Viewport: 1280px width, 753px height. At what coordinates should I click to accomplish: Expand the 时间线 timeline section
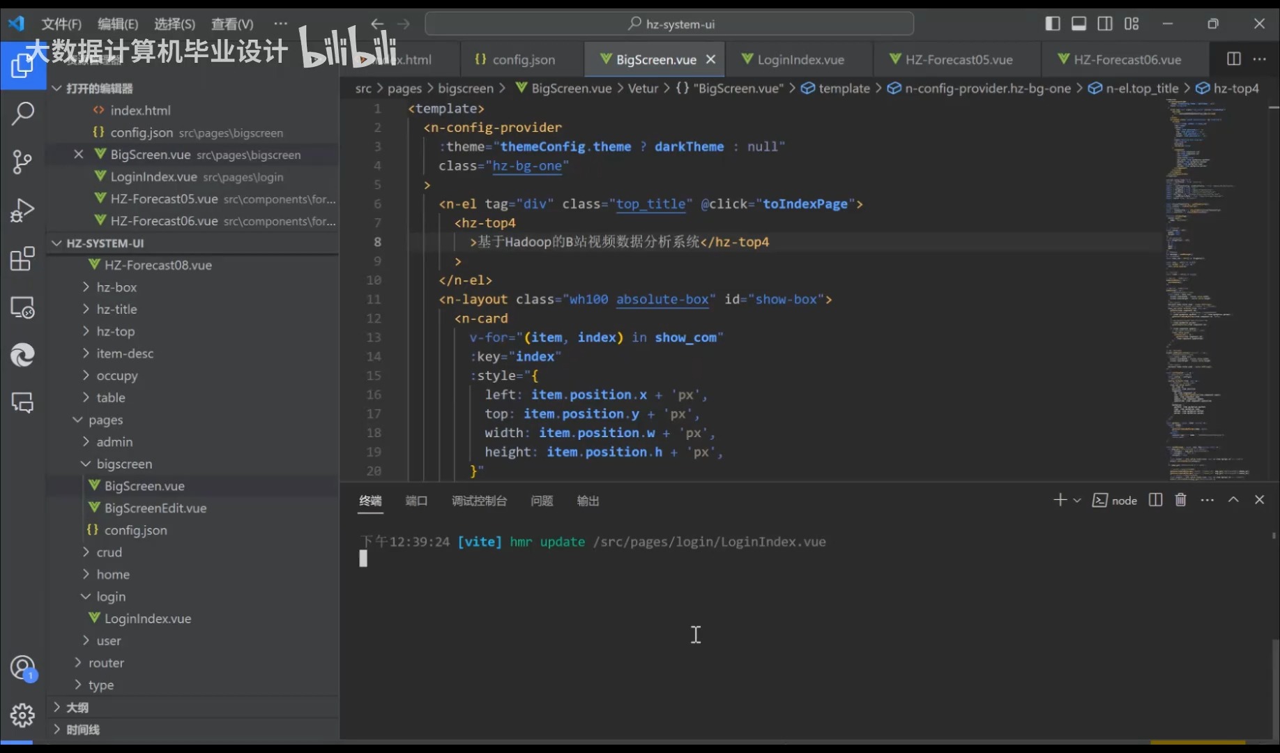click(x=192, y=729)
